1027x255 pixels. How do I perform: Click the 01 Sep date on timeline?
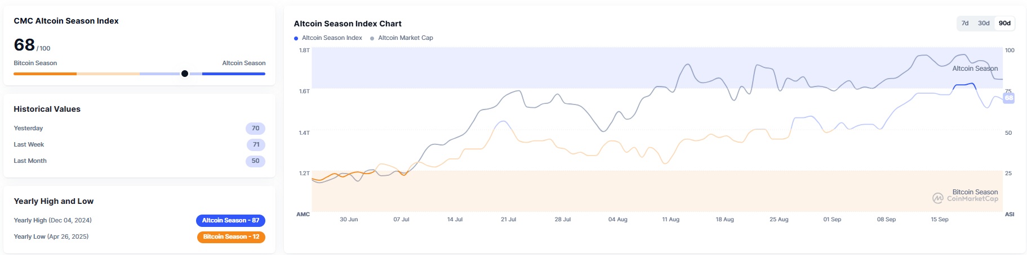[x=832, y=220]
